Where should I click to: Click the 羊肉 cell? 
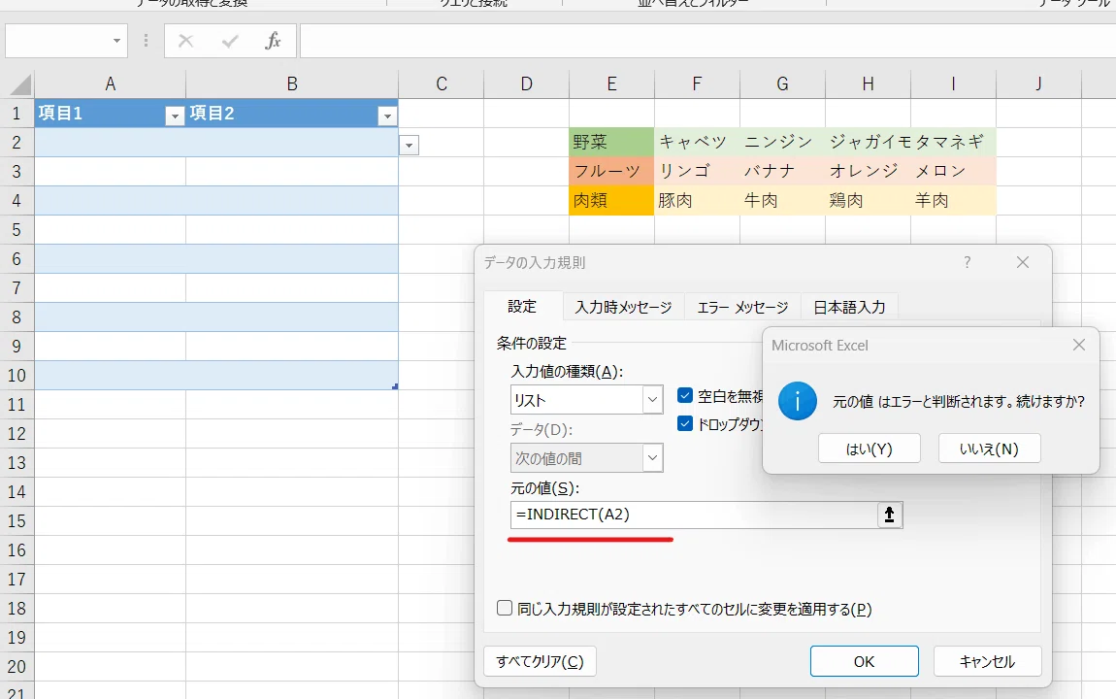pos(953,201)
